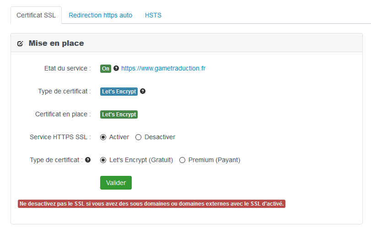Click the blue Let's Encrypt badge

tap(119, 92)
